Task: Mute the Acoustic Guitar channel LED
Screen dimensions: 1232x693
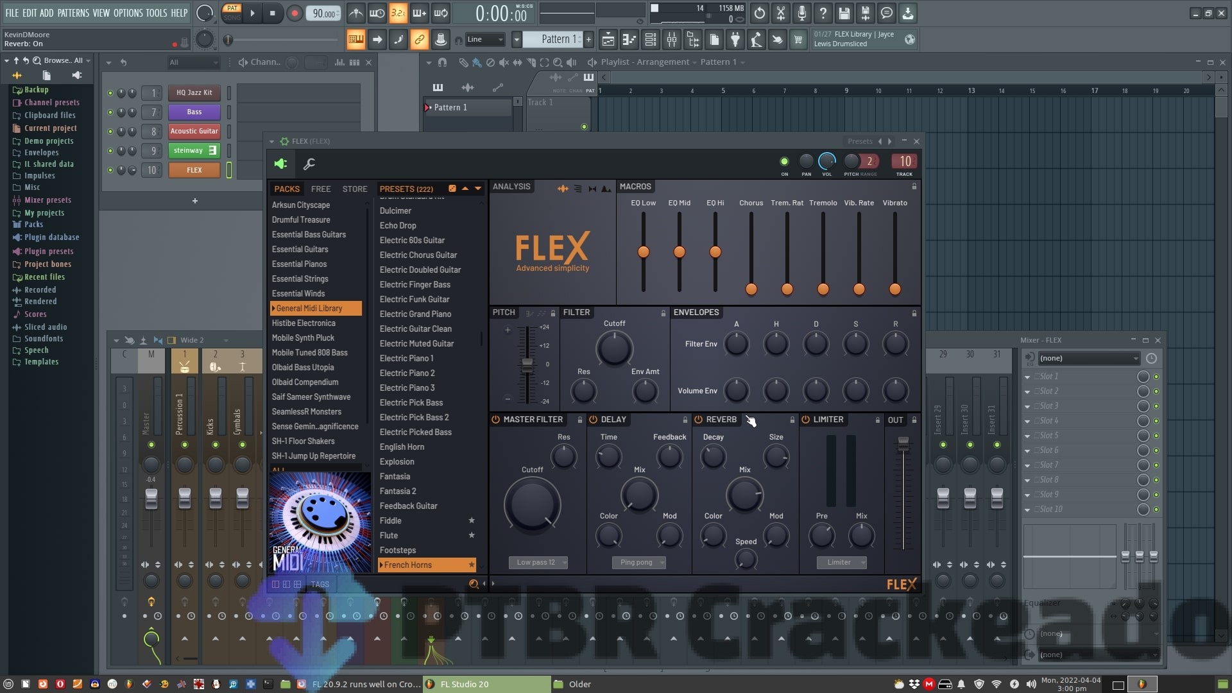Action: point(110,132)
